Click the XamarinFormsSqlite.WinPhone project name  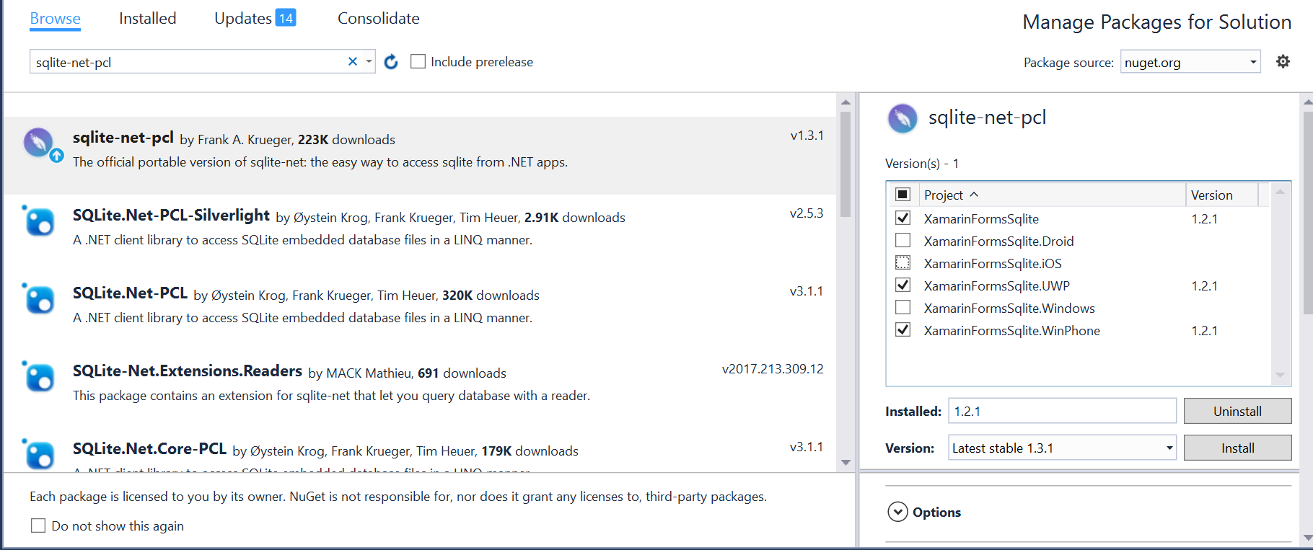tap(1012, 330)
